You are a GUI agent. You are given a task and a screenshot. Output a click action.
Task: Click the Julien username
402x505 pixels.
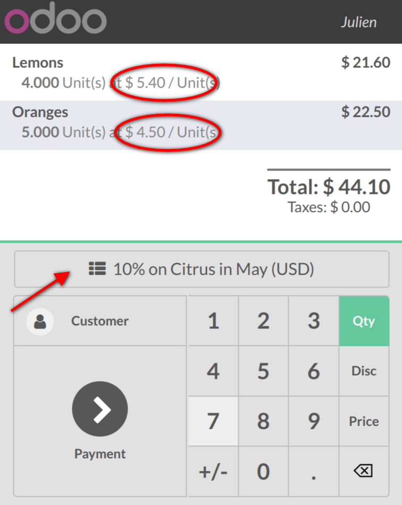(359, 22)
